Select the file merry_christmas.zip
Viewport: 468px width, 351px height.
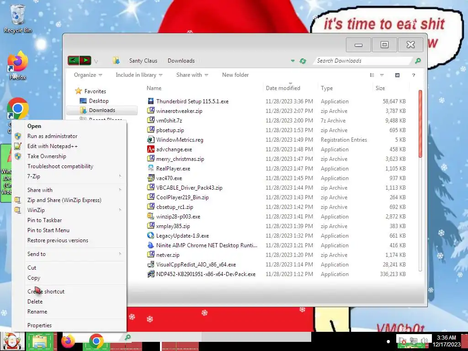(x=180, y=159)
